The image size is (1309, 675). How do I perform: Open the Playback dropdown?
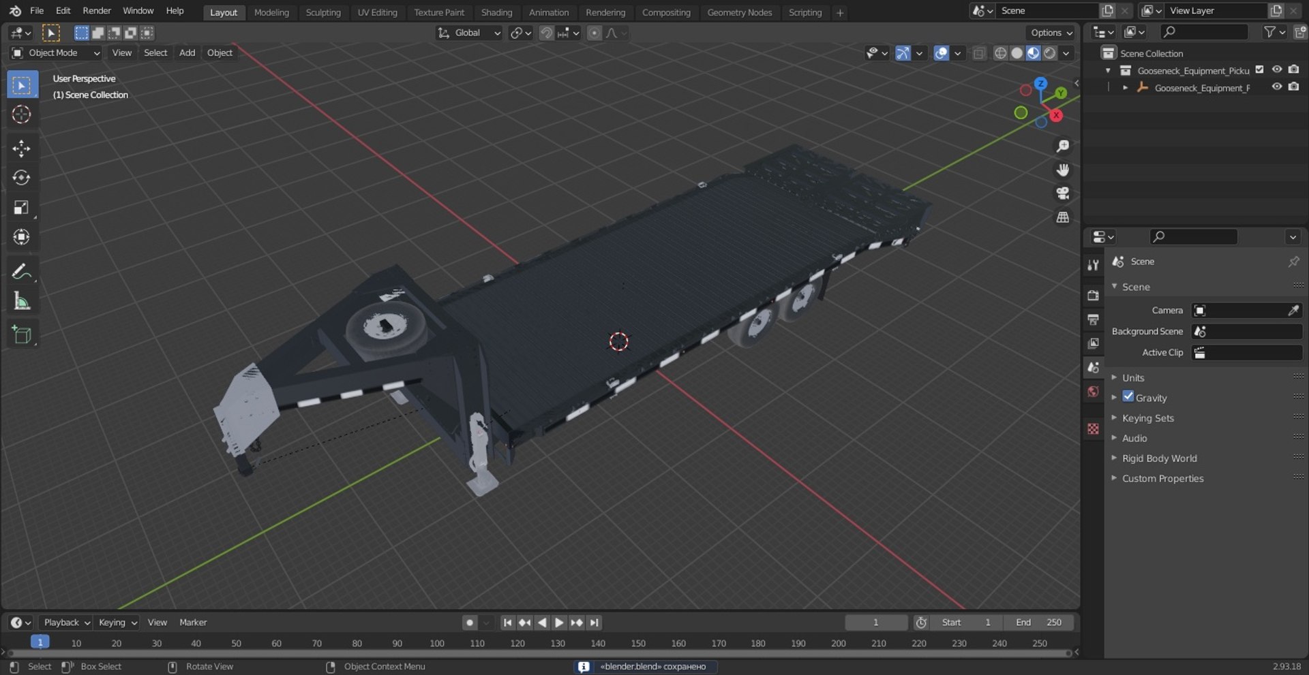coord(67,623)
